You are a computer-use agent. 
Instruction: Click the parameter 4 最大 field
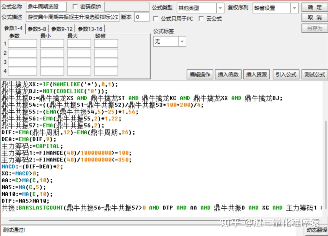pos(79,71)
